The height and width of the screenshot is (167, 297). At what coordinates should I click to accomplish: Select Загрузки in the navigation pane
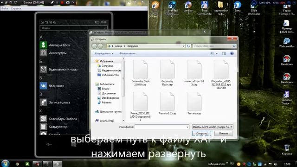[107, 66]
